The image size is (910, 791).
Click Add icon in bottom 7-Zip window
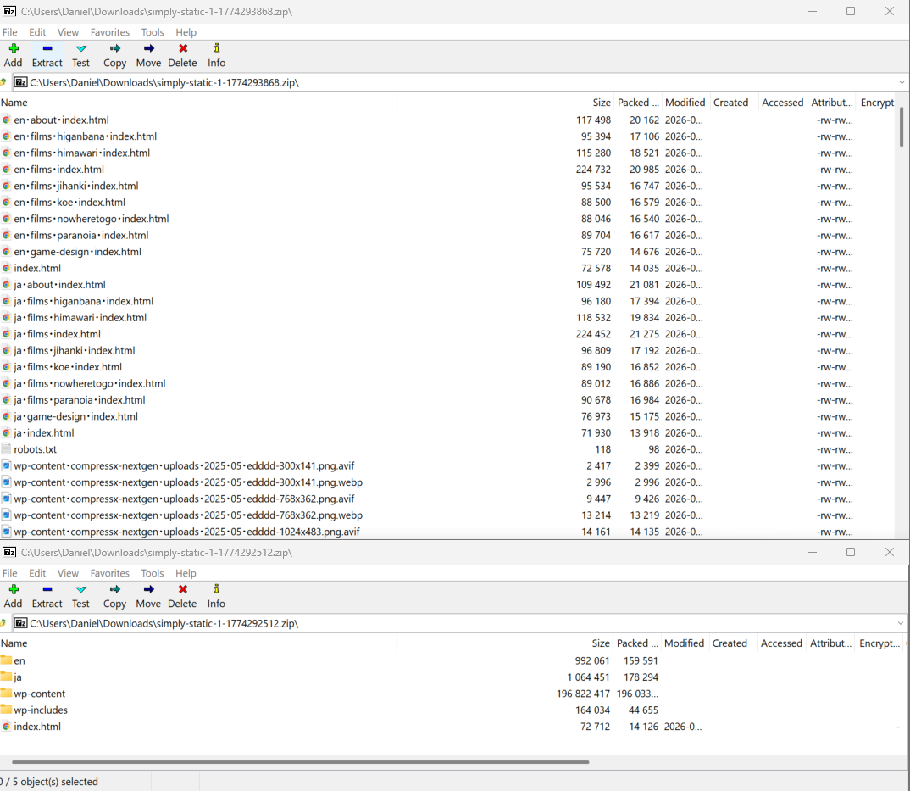coord(14,589)
